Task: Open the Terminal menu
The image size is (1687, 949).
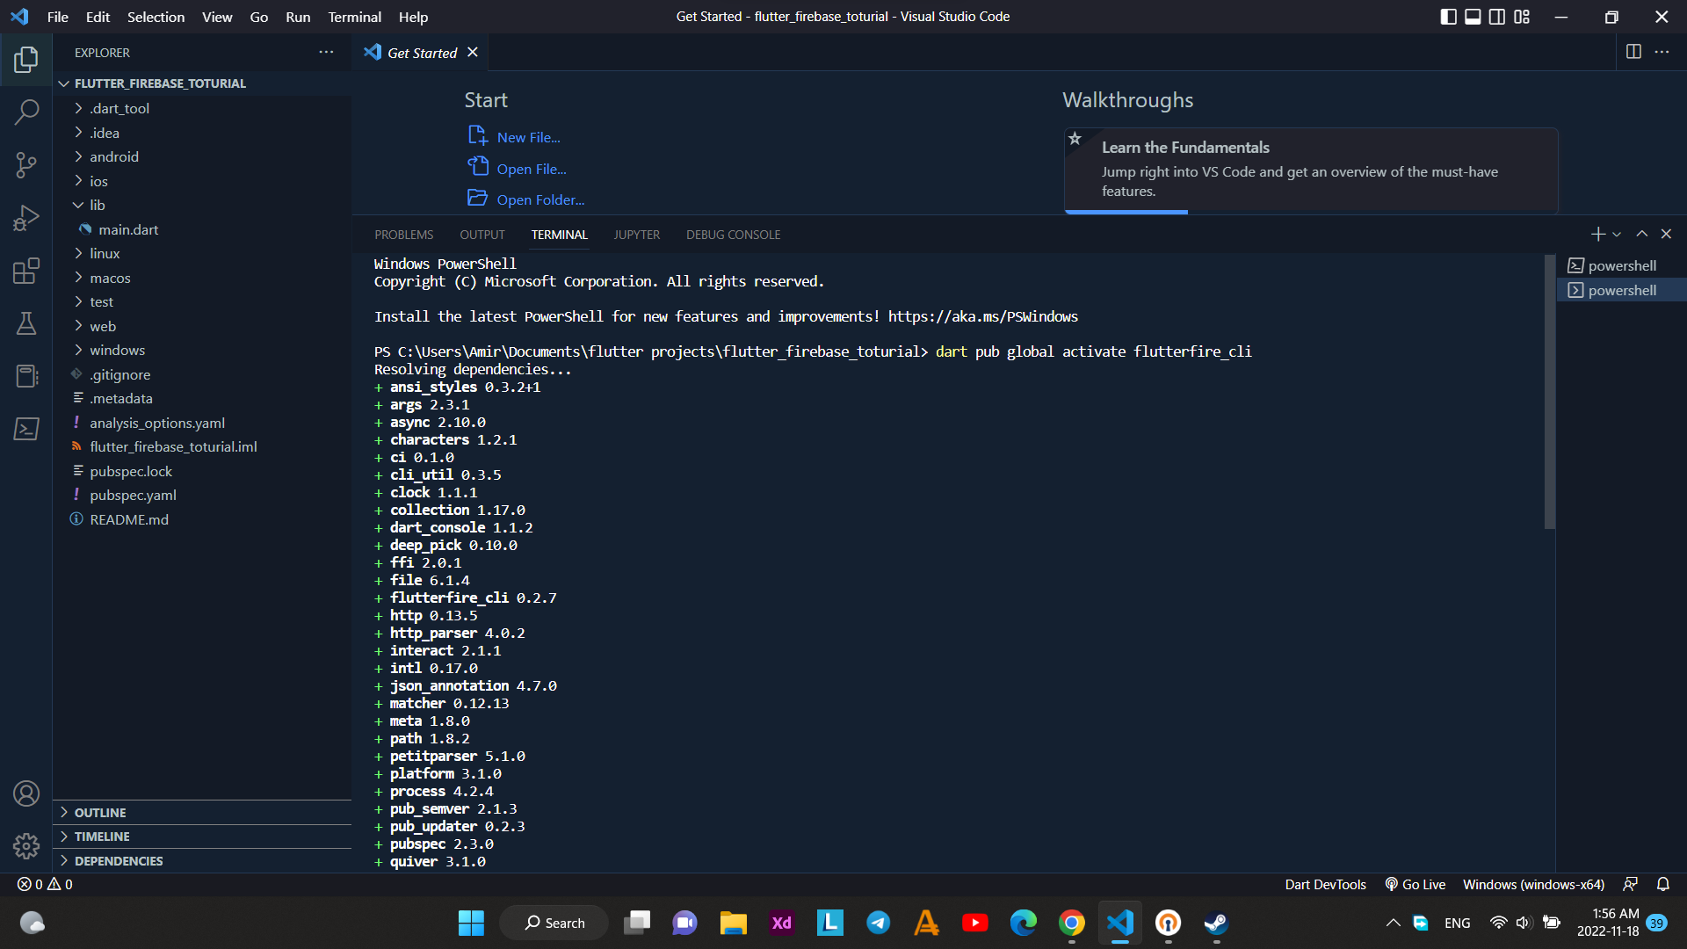Action: [354, 17]
